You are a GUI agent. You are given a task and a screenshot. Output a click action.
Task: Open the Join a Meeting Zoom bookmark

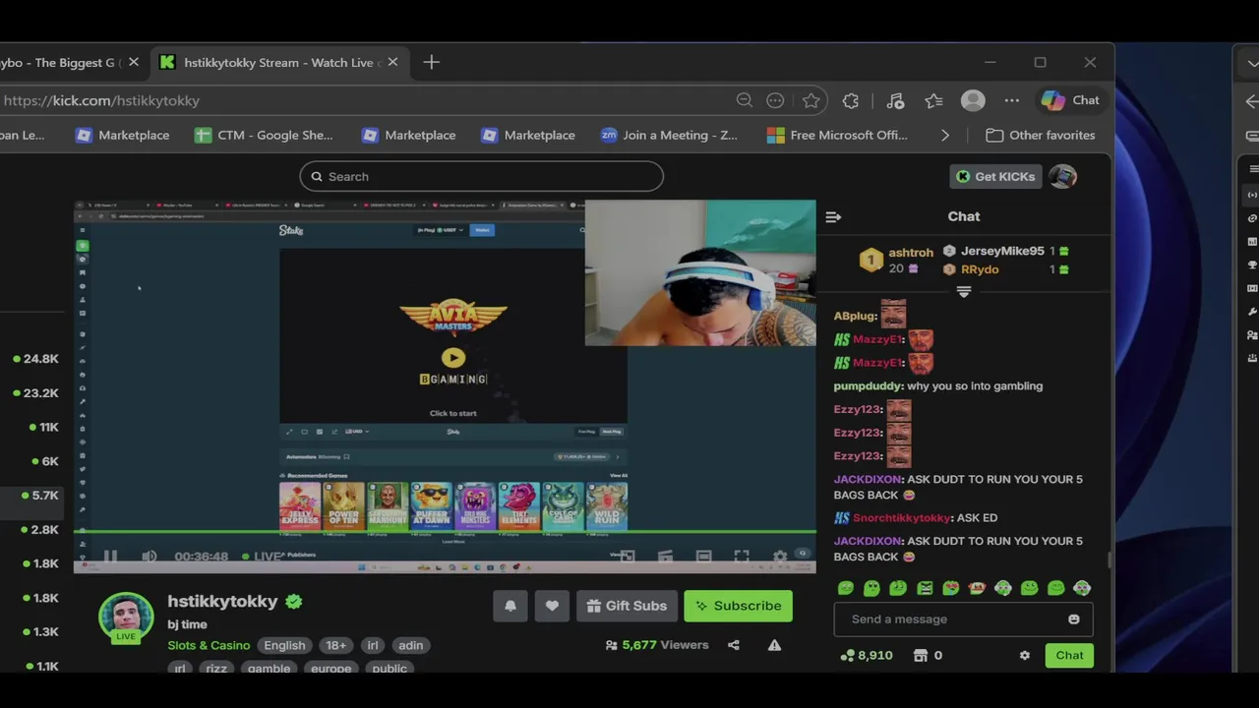[x=669, y=136]
